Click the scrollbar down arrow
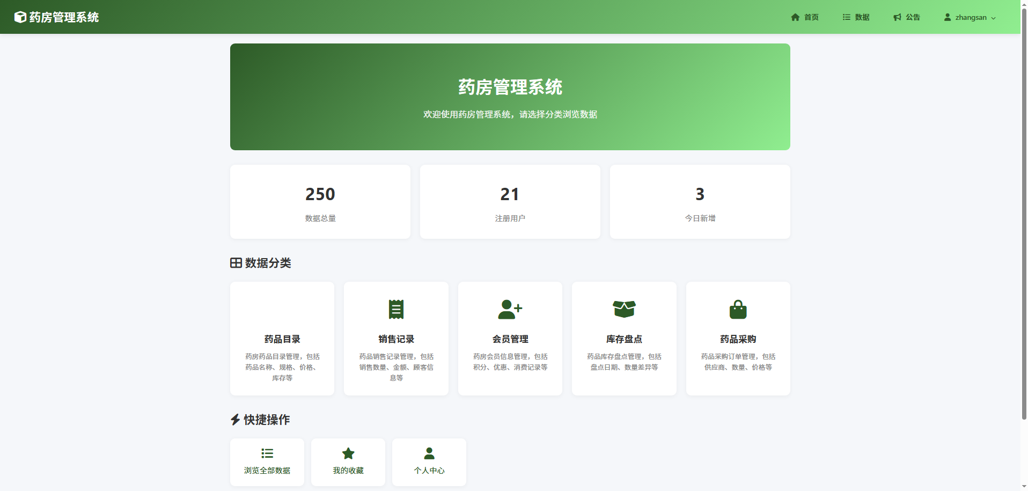Image resolution: width=1028 pixels, height=491 pixels. point(1024,487)
